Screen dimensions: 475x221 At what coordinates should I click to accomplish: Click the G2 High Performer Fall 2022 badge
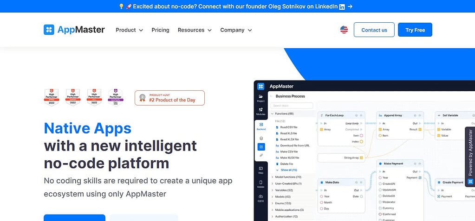pos(94,97)
